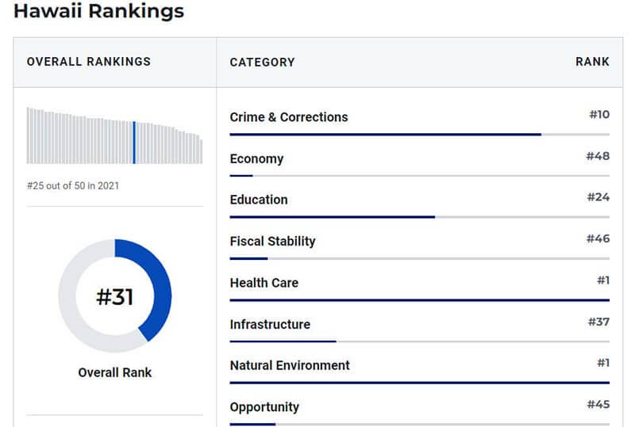Click the Overall Rankings column header
635x427 pixels.
89,62
